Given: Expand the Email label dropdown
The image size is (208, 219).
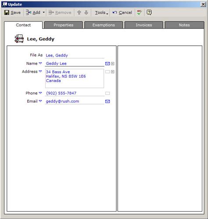Looking at the screenshot, I should pyautogui.click(x=40, y=101).
